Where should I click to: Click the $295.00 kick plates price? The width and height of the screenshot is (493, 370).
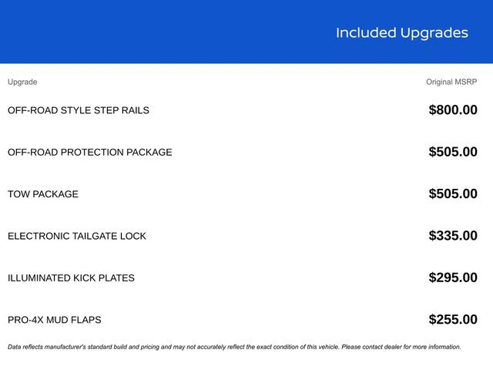[453, 277]
